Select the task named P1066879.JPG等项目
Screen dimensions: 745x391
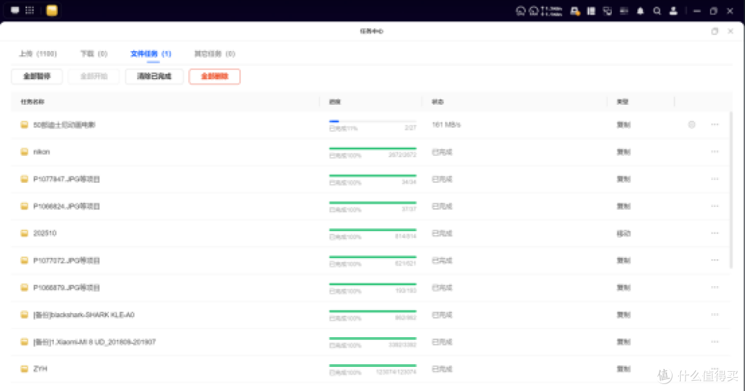click(66, 288)
